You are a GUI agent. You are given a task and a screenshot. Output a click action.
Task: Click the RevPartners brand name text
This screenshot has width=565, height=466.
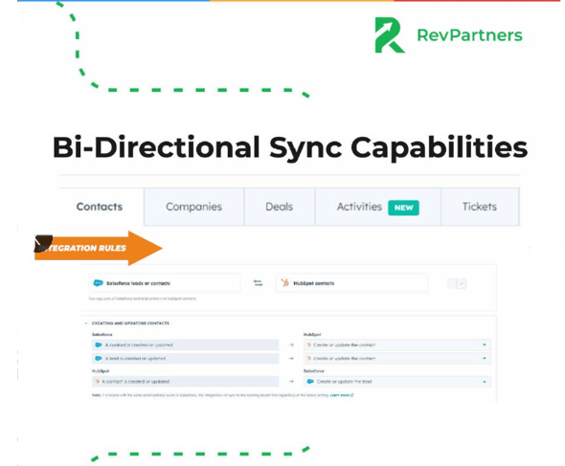469,35
